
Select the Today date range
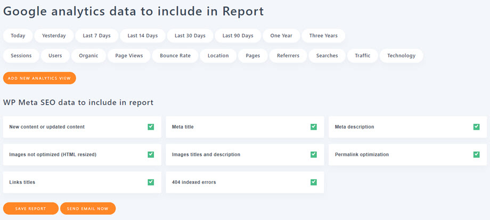[x=18, y=36]
